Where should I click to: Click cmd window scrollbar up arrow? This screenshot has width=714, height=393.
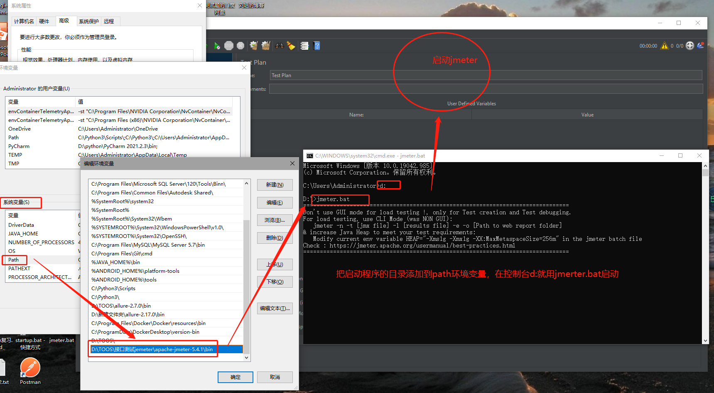coord(705,166)
